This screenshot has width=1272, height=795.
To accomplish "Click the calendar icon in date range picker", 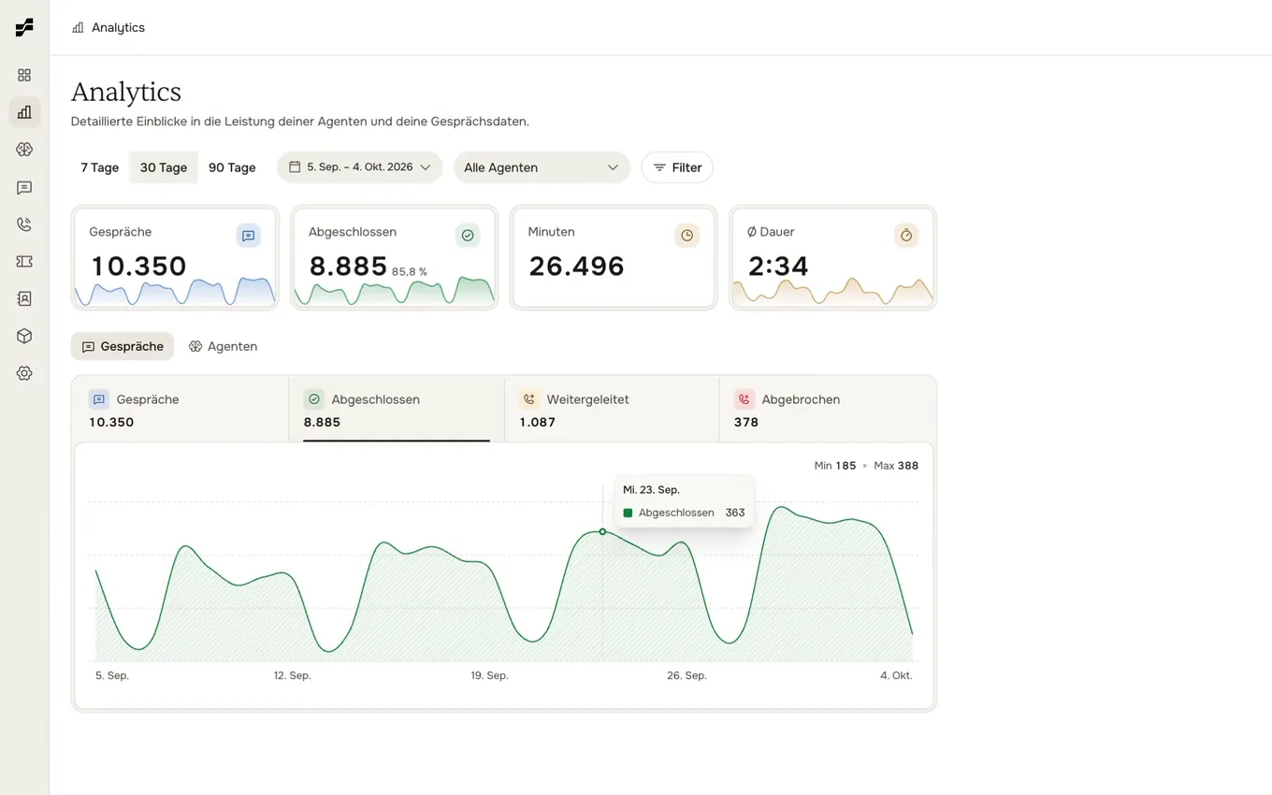I will 295,167.
